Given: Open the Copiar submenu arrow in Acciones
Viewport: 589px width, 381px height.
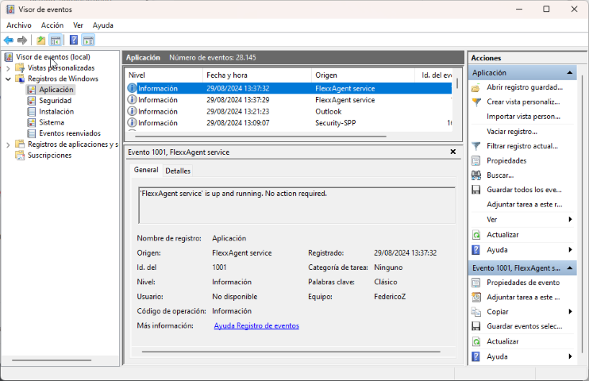Looking at the screenshot, I should [570, 311].
